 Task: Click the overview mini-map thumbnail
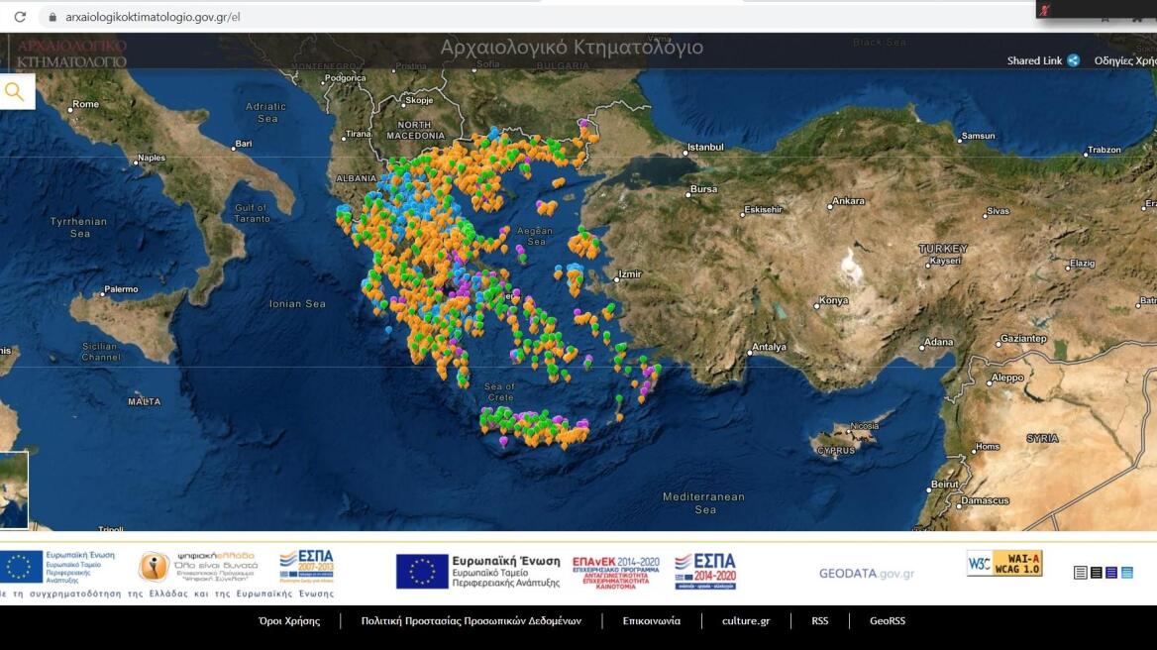point(13,490)
